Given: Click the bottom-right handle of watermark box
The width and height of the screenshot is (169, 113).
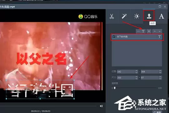Looking at the screenshot, I should click(74, 99).
